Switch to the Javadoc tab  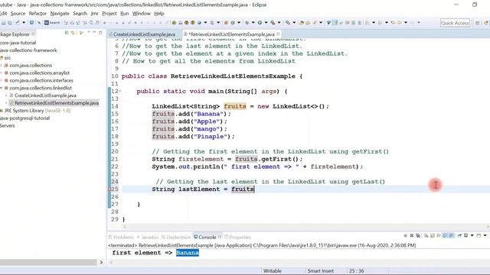point(148,237)
